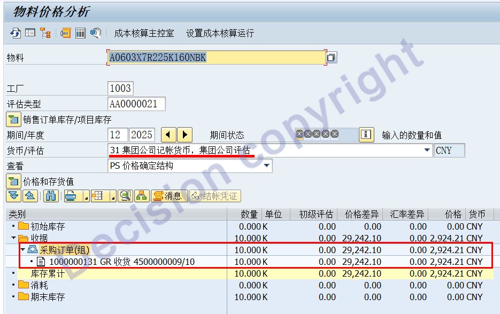The image size is (500, 314).
Task: Click into the 工厂 field showing 1003
Action: 120,88
